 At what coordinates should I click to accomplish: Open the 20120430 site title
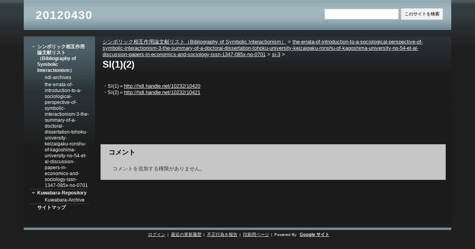pos(64,15)
